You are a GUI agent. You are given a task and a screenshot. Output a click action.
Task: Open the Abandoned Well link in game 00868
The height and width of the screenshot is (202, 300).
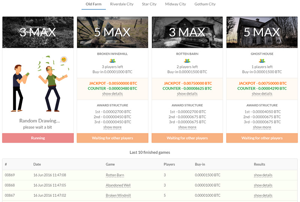[118, 185]
